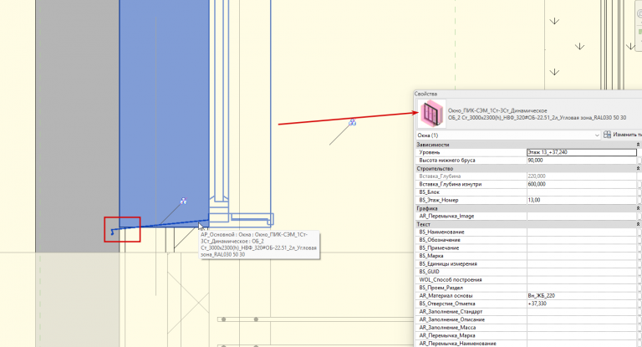Click the Высота нижнего бруса value 90,000

582,161
